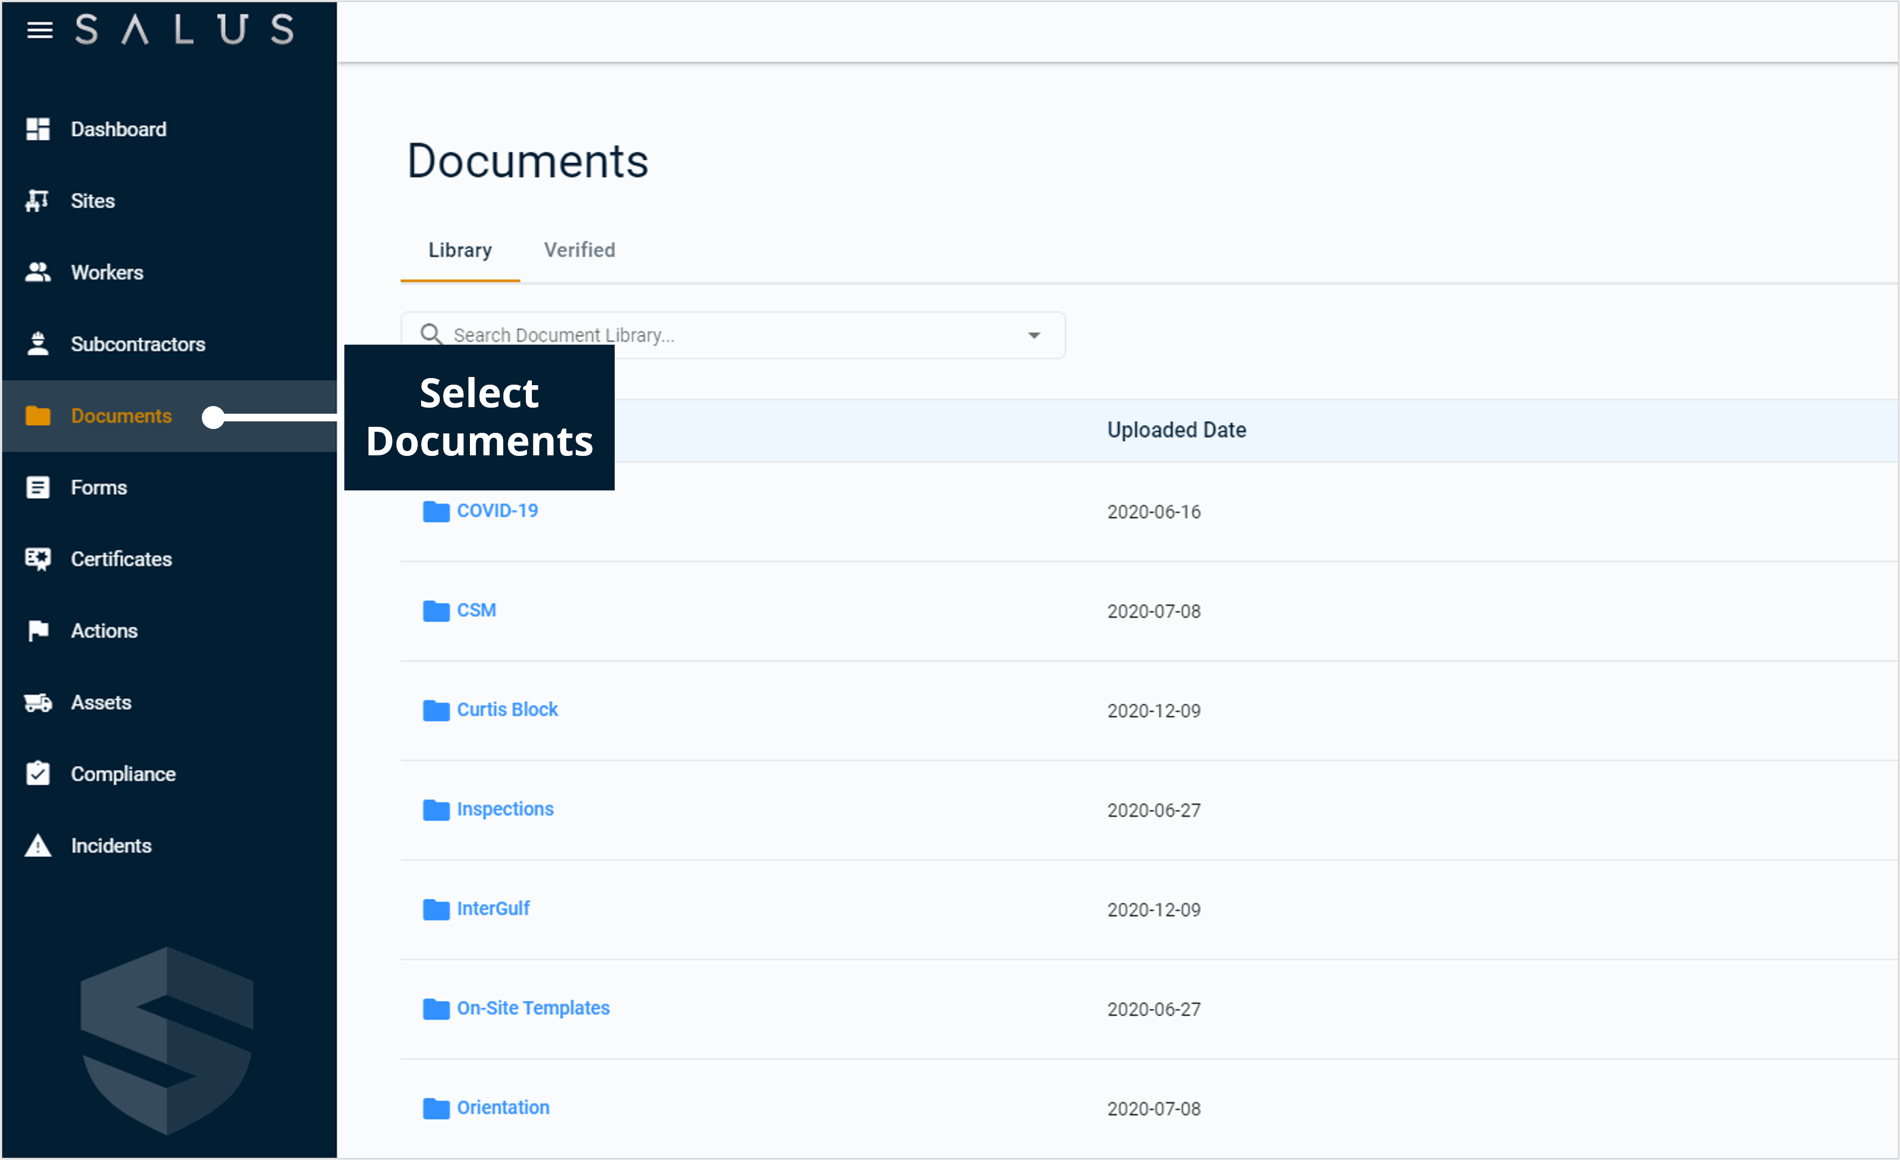Image resolution: width=1900 pixels, height=1160 pixels.
Task: Toggle the sidebar with the hamburger menu
Action: pos(39,30)
